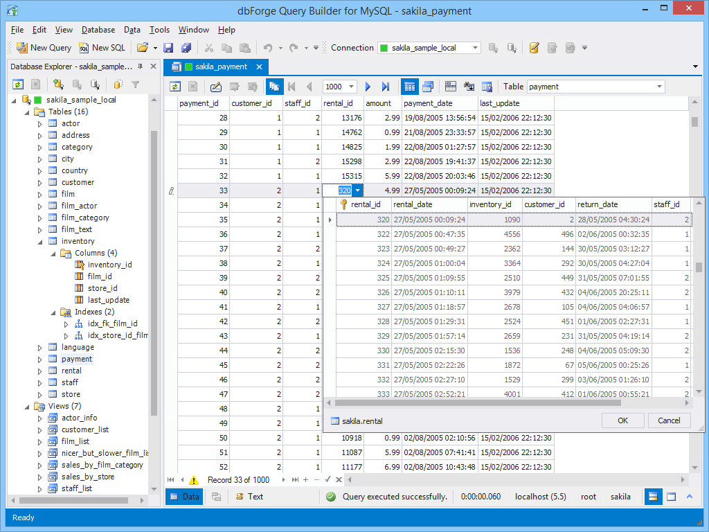Image resolution: width=709 pixels, height=532 pixels.
Task: Open the pencil edit record icon
Action: click(x=217, y=86)
